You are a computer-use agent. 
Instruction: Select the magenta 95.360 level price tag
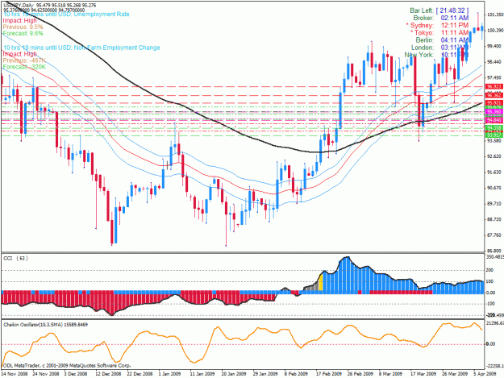pos(494,112)
